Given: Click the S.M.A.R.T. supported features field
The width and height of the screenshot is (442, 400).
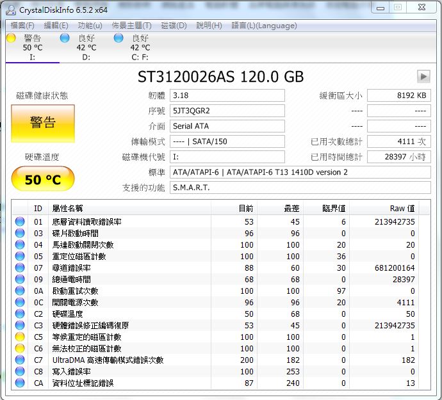Looking at the screenshot, I should [x=300, y=188].
